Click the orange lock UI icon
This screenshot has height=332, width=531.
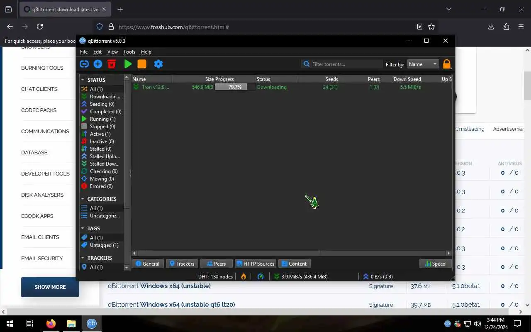point(447,64)
